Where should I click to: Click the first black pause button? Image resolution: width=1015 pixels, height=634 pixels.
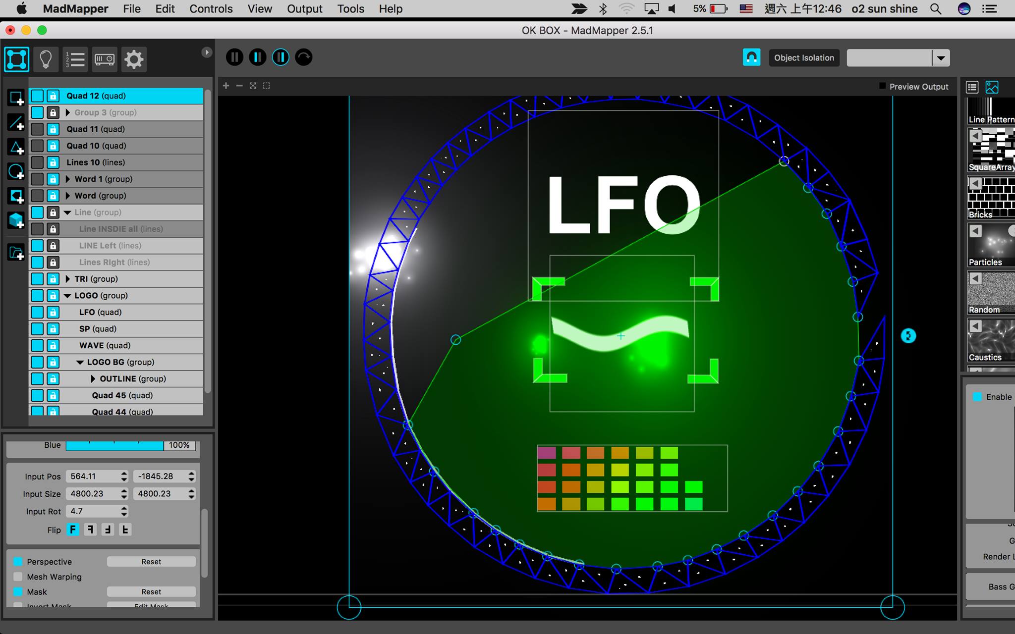(234, 57)
